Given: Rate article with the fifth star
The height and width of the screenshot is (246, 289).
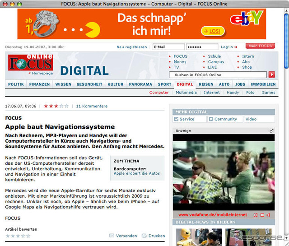Looking at the screenshot, I should tap(28, 236).
